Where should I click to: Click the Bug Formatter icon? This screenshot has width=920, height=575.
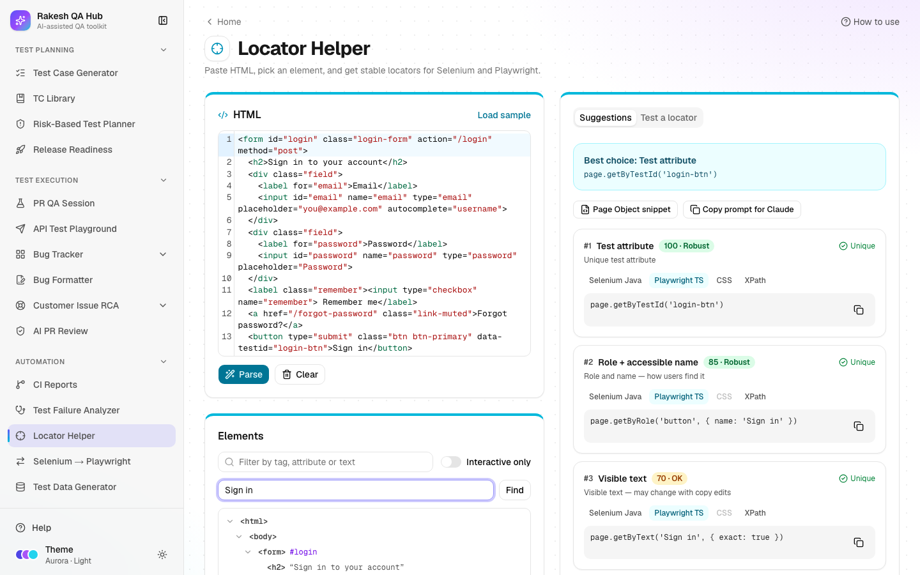coord(20,280)
